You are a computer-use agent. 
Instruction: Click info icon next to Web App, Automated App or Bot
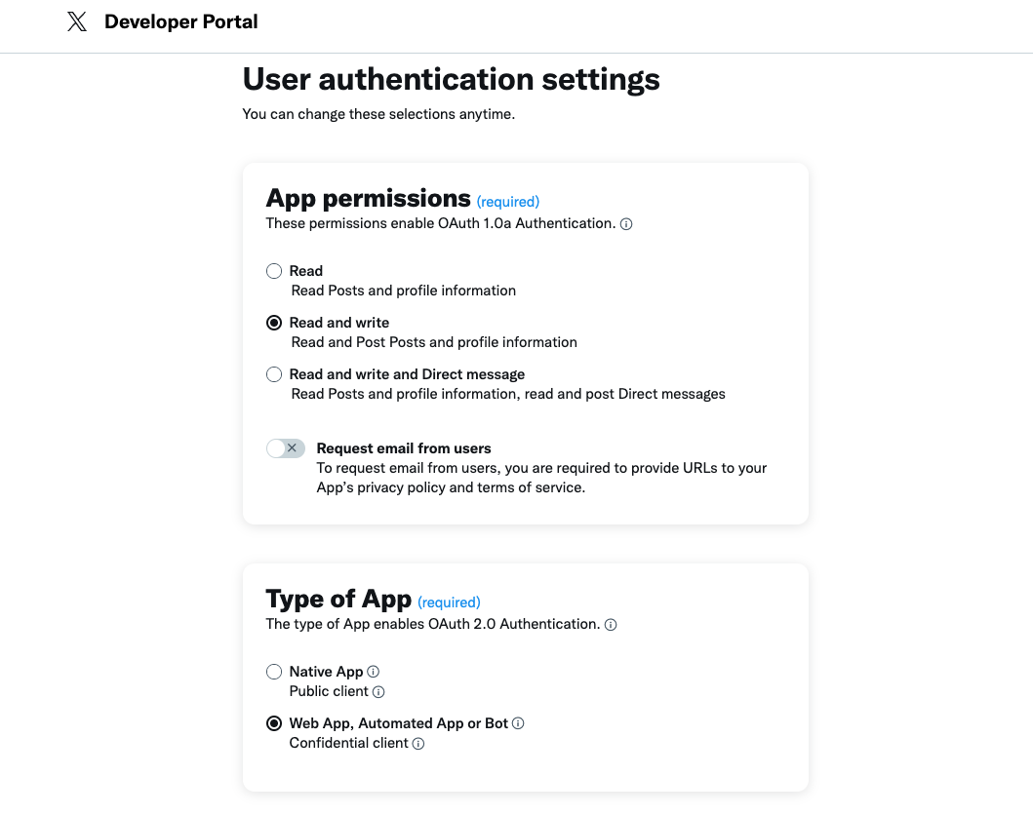click(x=518, y=723)
